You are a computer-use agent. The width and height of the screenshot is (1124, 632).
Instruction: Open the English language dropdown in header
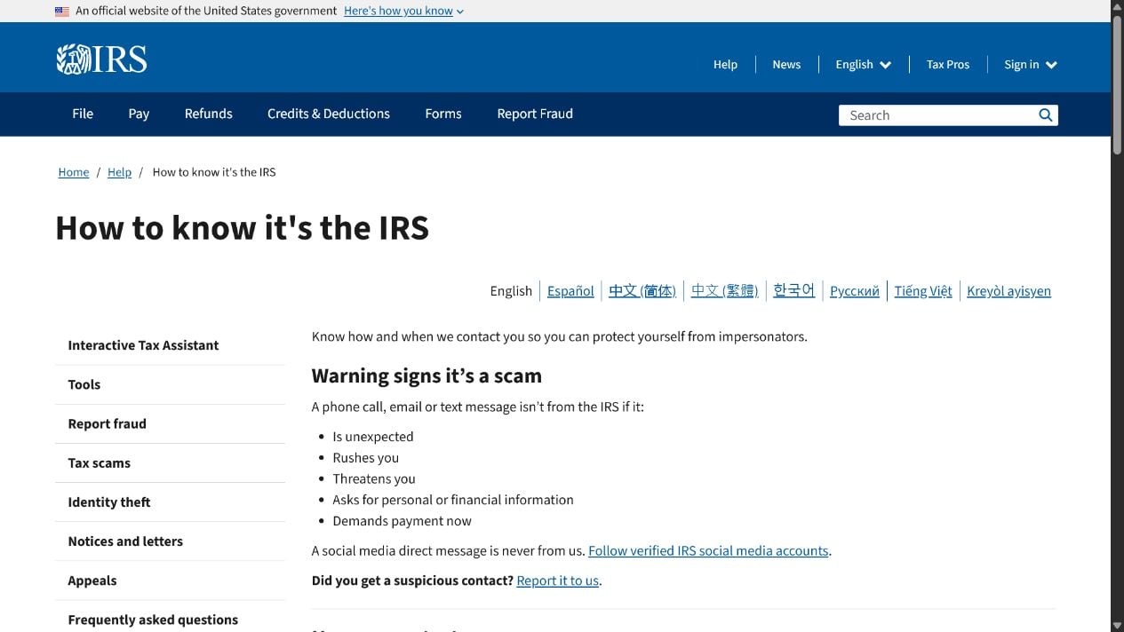(x=863, y=65)
